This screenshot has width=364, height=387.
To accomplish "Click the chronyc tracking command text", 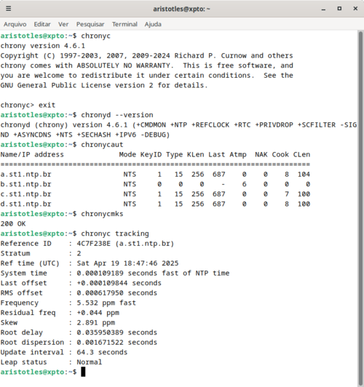I will click(x=115, y=234).
